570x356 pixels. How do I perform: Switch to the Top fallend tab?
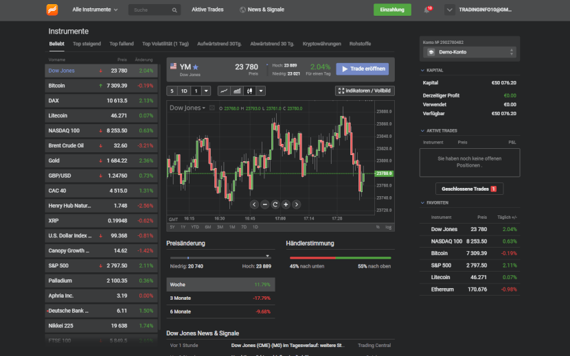coord(122,44)
